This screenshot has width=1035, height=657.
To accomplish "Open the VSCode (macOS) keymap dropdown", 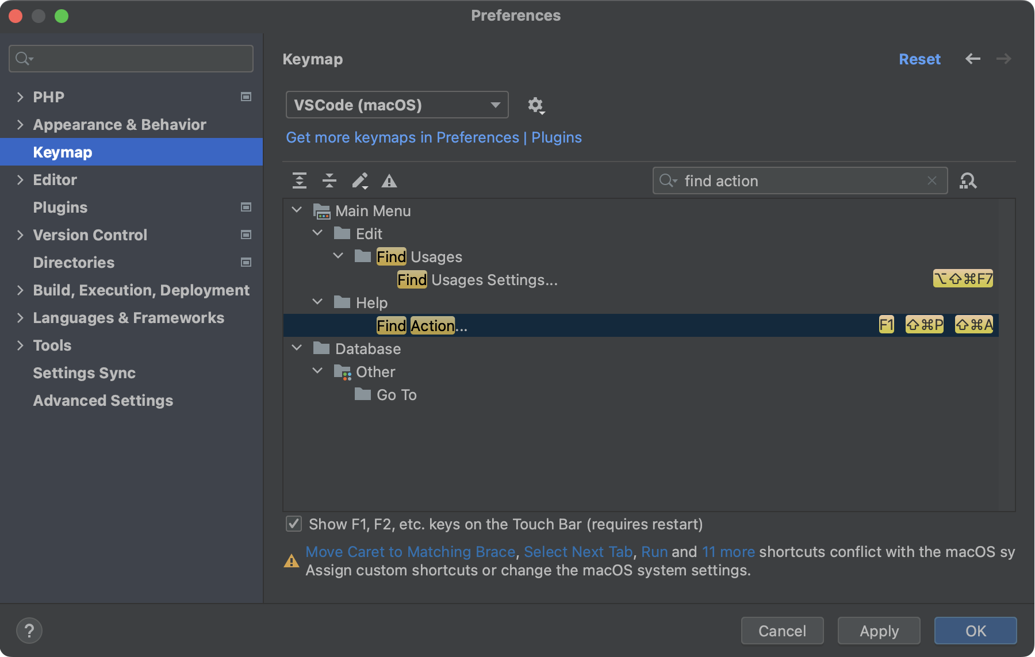I will click(397, 105).
